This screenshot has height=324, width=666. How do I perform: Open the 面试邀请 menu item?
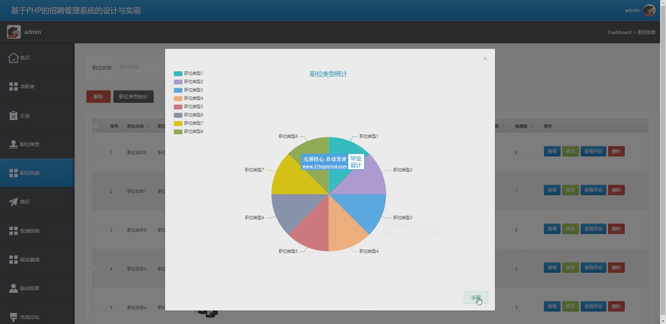pos(37,260)
